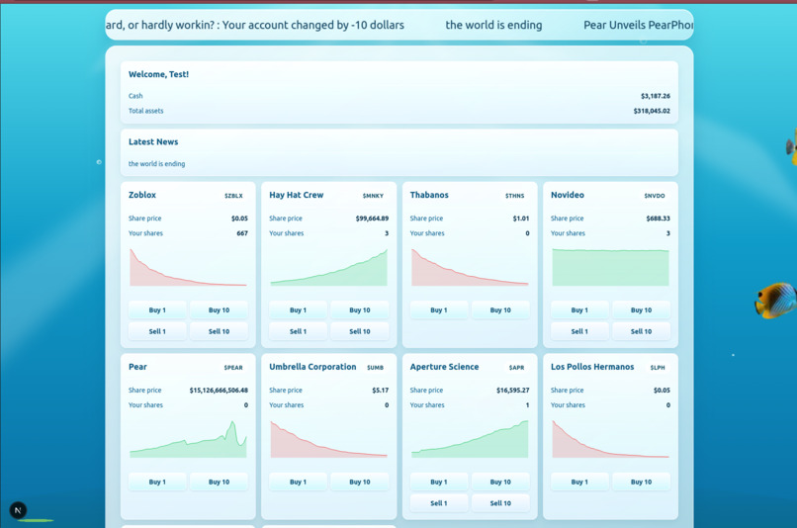Click the cash value $3,187.26
The height and width of the screenshot is (528, 797).
(656, 96)
